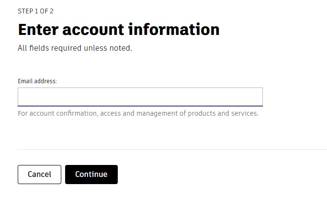Hit the black Continue button
This screenshot has height=197, width=327.
point(91,175)
